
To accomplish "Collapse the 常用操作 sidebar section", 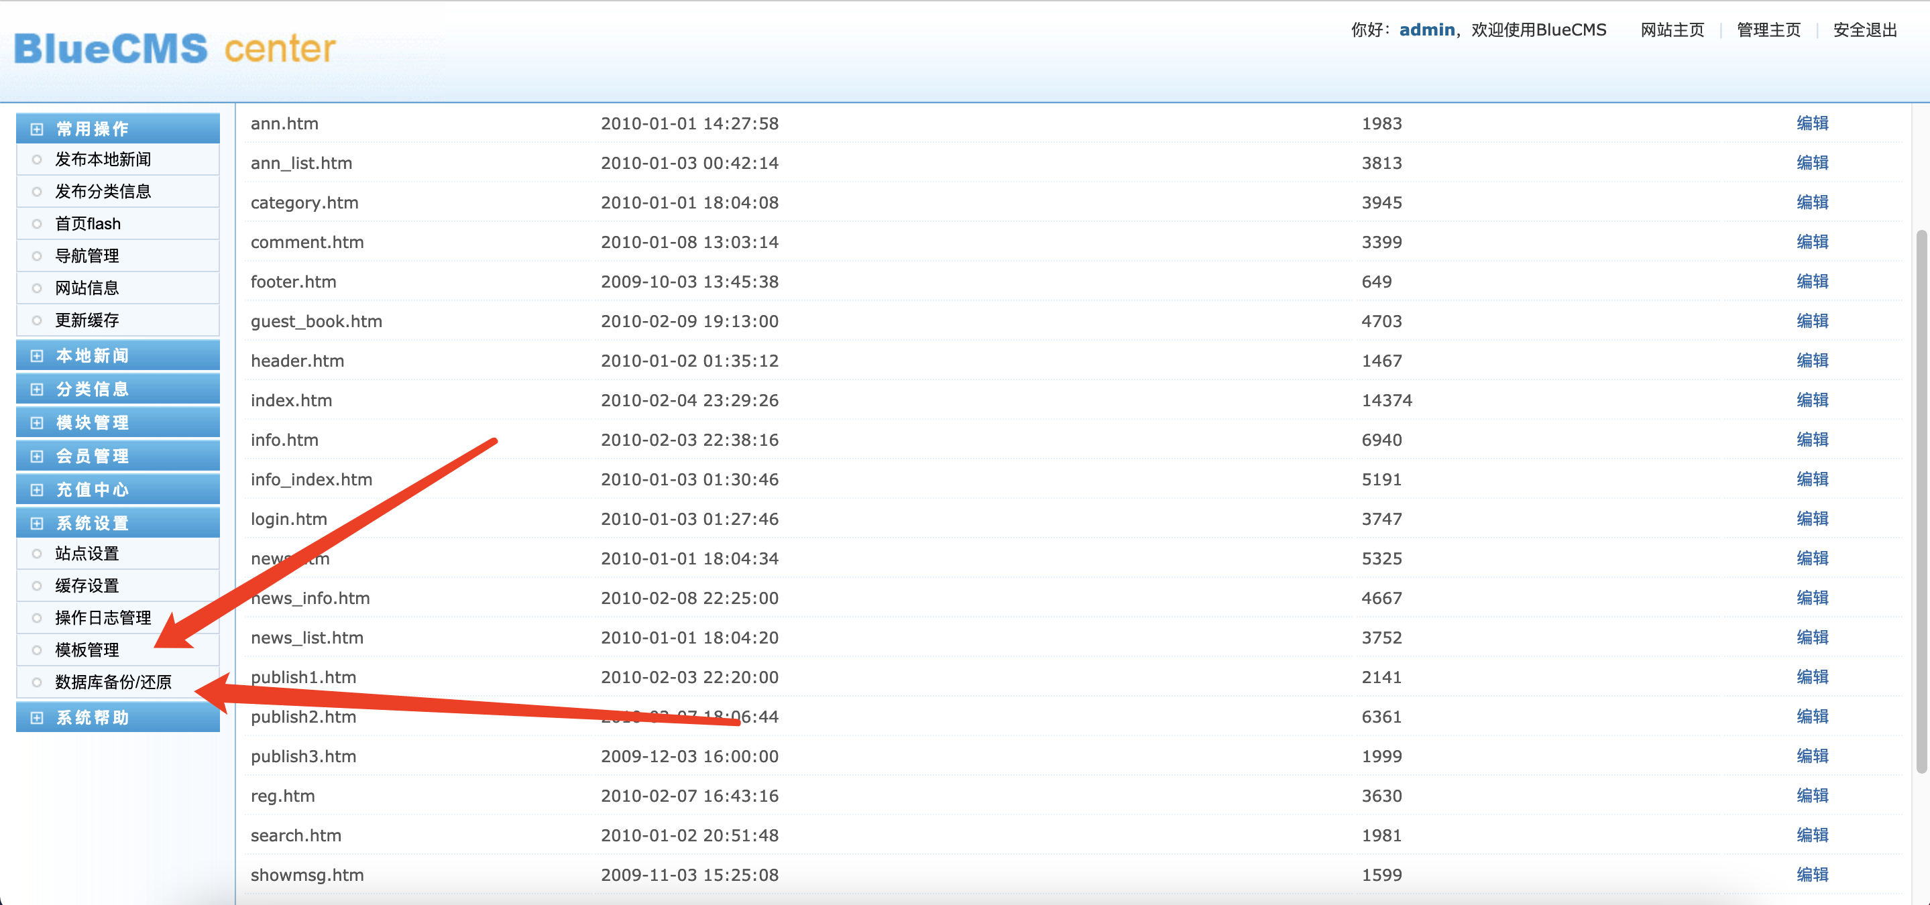I will pyautogui.click(x=93, y=129).
